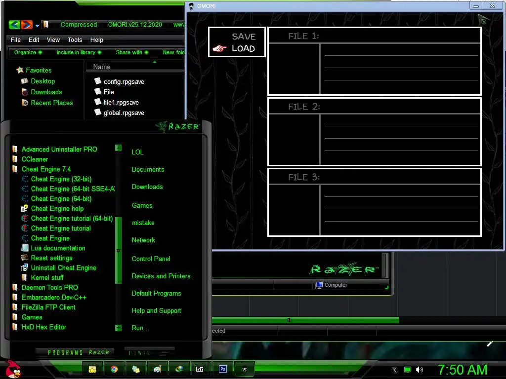This screenshot has height=379, width=506.
Task: Click Run... in the start menu
Action: (x=140, y=328)
